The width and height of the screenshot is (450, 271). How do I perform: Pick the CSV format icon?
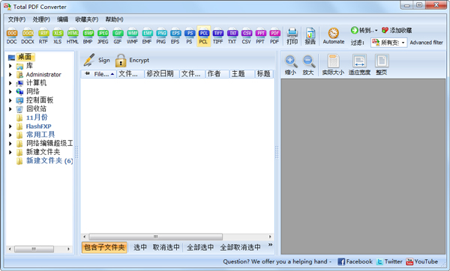pyautogui.click(x=247, y=37)
